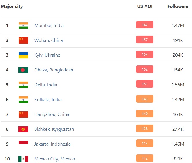The height and width of the screenshot is (163, 192).
Task: Click the Major city column header
Action: coord(12,6)
